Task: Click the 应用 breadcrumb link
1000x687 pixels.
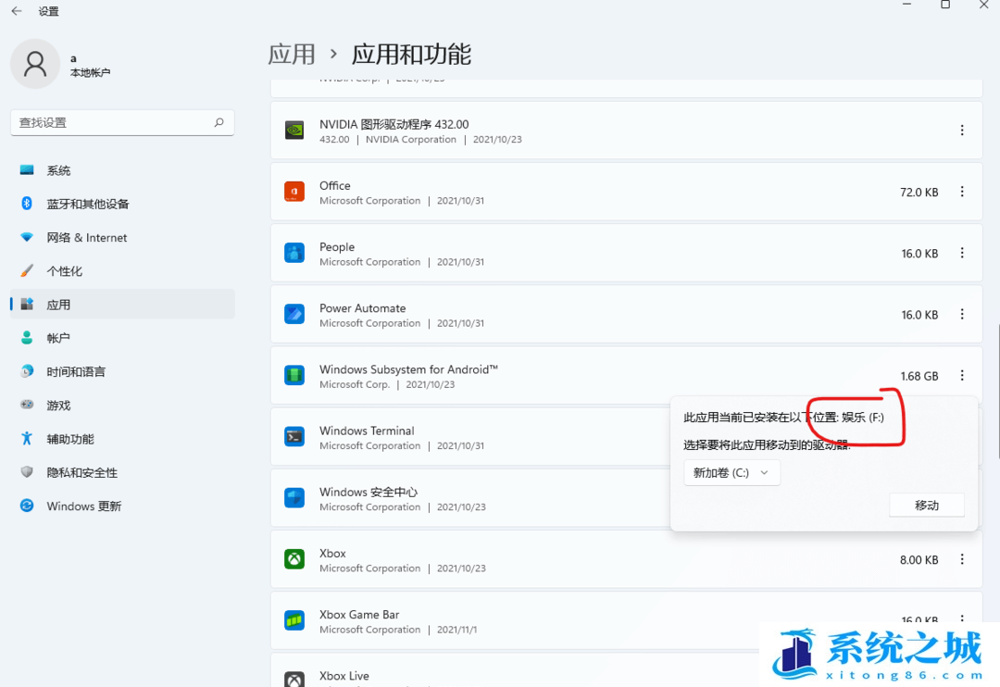Action: coord(292,55)
